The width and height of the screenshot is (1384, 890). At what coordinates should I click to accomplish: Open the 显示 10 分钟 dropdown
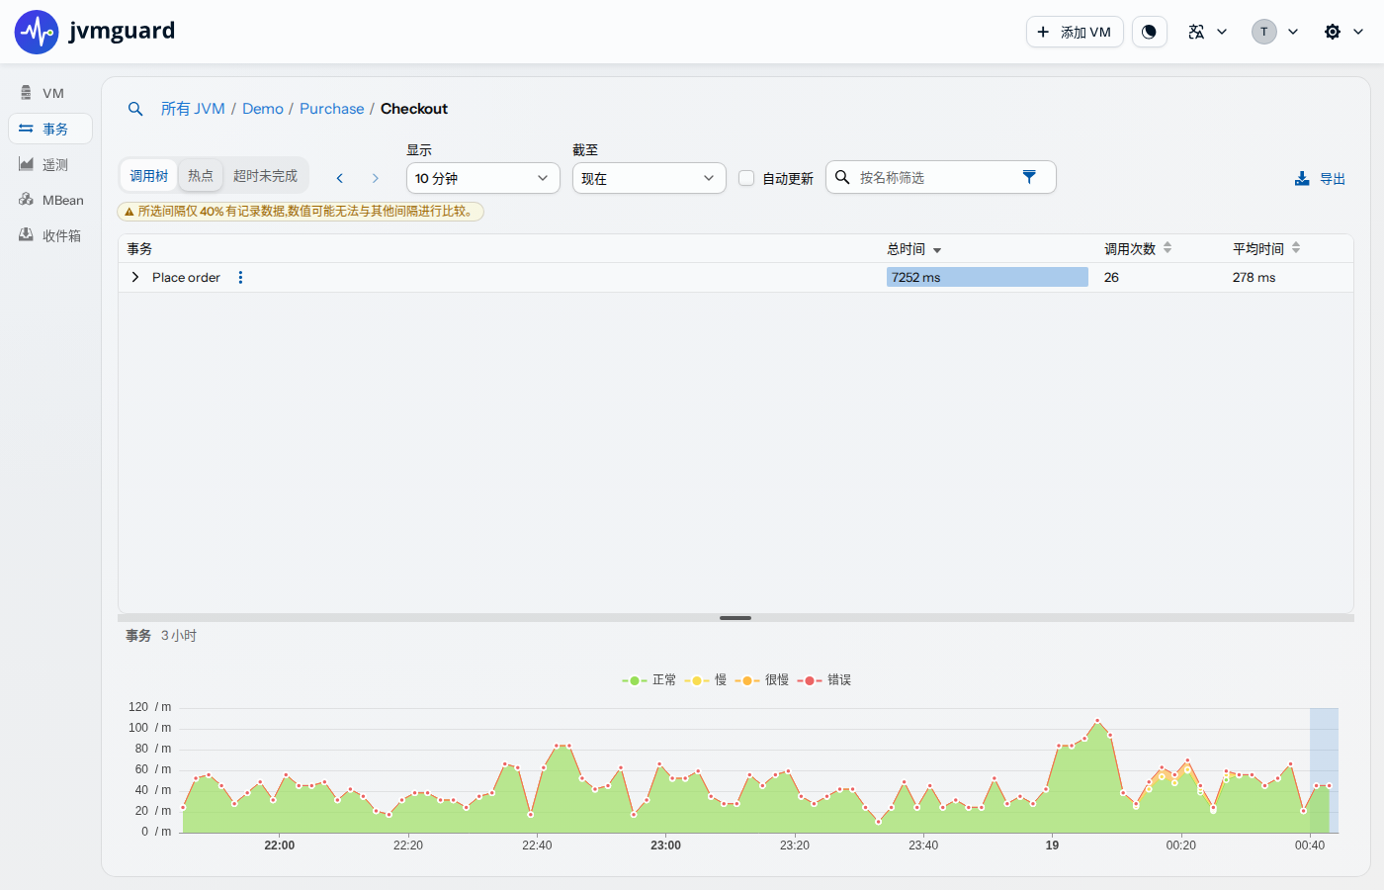coord(483,178)
